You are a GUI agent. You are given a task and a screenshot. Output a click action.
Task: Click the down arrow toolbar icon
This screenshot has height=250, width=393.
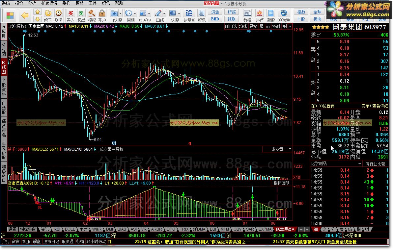[x=37, y=19]
